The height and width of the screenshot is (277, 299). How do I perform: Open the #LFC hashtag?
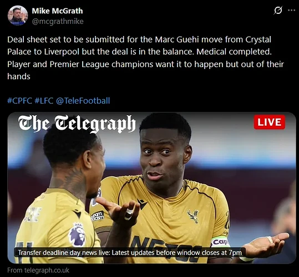coord(44,100)
